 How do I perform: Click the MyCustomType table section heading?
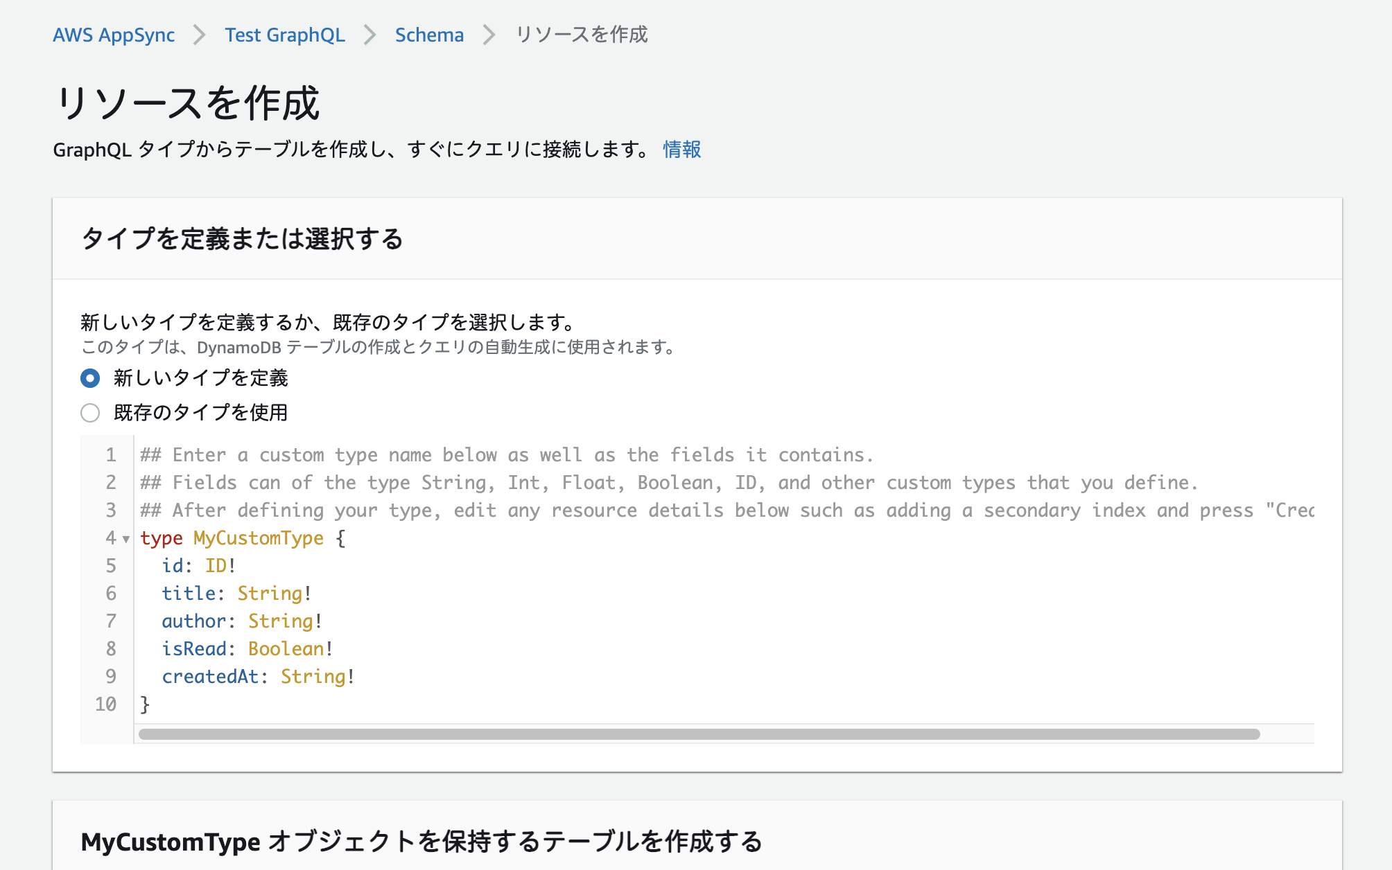[x=421, y=842]
